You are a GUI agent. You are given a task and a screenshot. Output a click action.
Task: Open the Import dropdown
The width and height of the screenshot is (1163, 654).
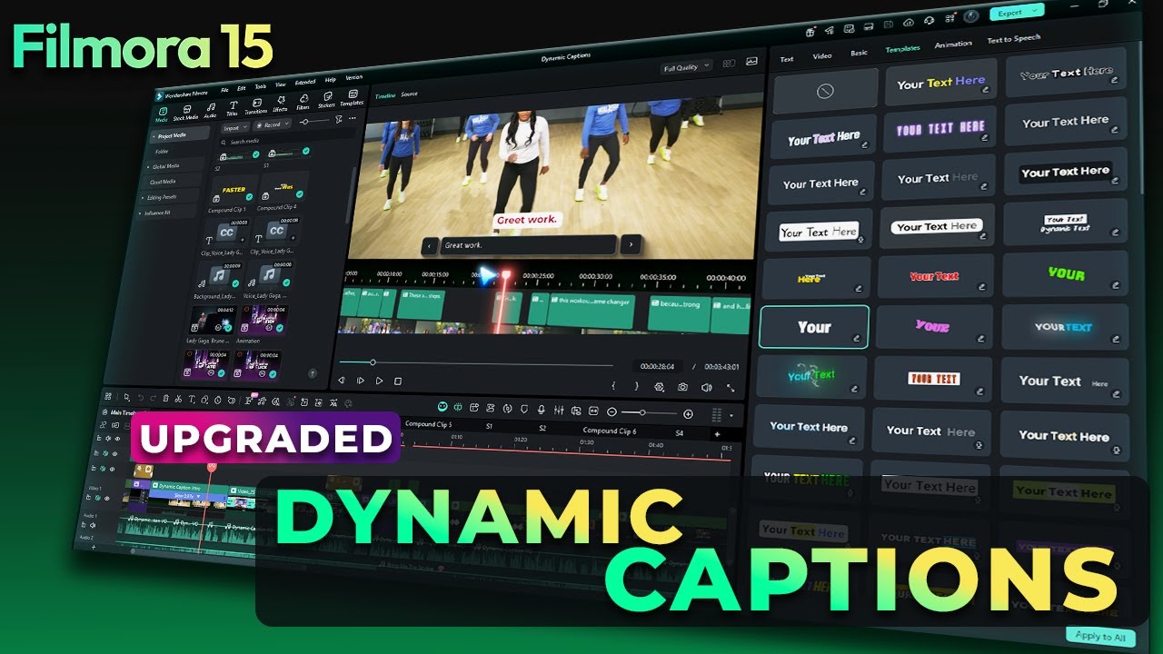(235, 127)
